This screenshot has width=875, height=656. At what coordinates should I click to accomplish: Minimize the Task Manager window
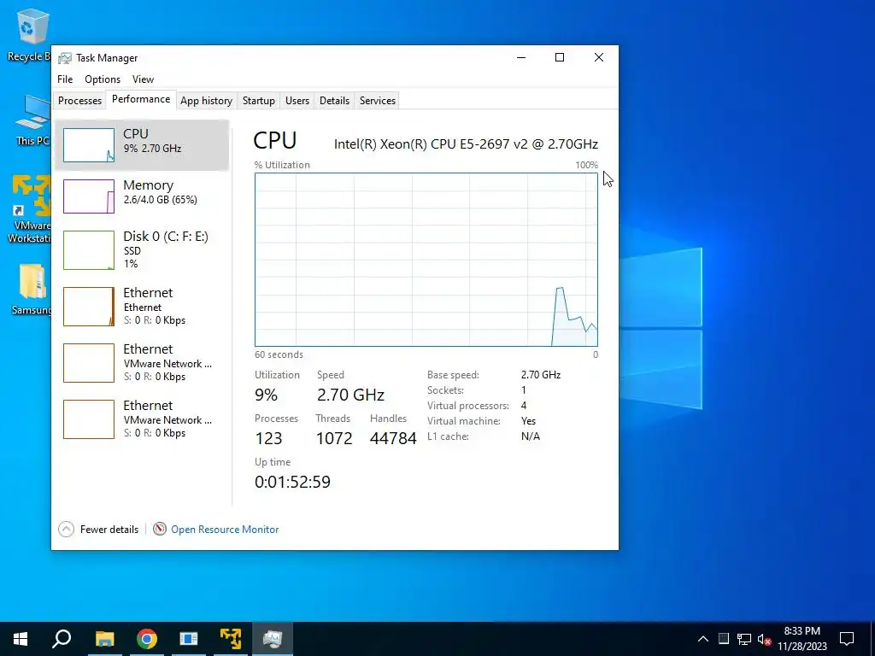coord(521,57)
